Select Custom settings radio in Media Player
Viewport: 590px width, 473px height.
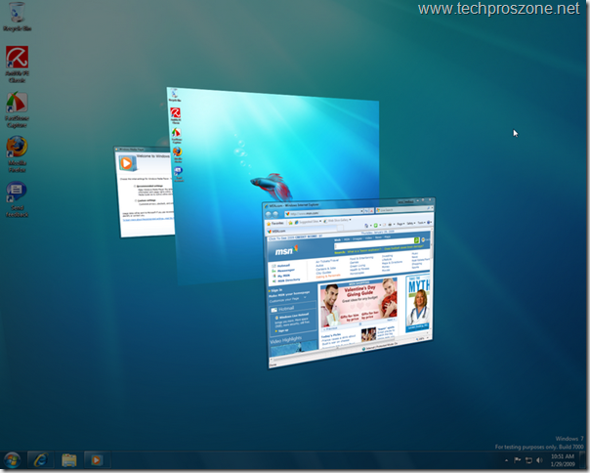[136, 200]
